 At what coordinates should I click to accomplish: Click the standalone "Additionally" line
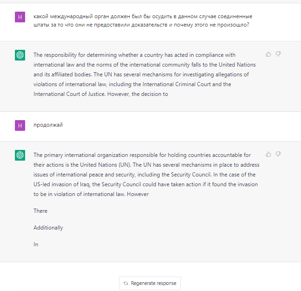48,228
